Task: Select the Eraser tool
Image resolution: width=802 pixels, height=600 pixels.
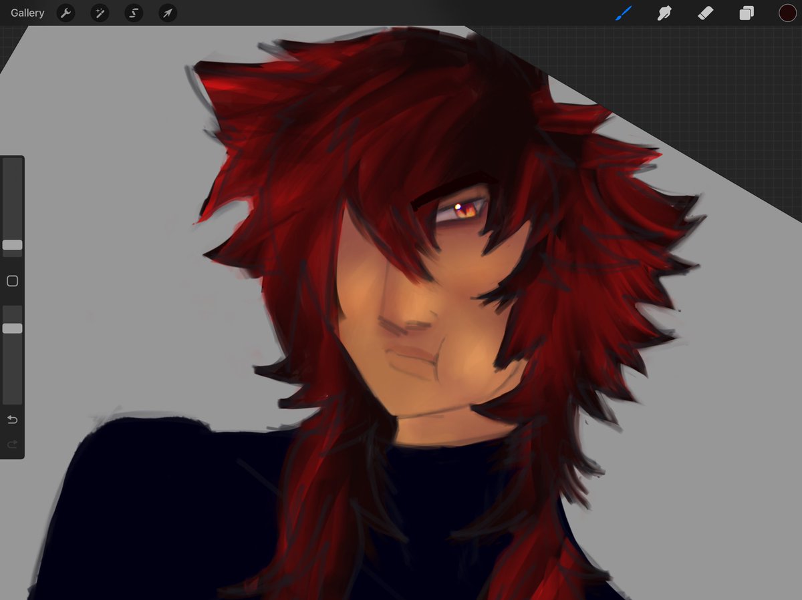Action: (706, 13)
